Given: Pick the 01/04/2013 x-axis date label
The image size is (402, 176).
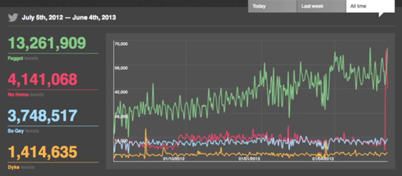Looking at the screenshot, I should (x=323, y=158).
